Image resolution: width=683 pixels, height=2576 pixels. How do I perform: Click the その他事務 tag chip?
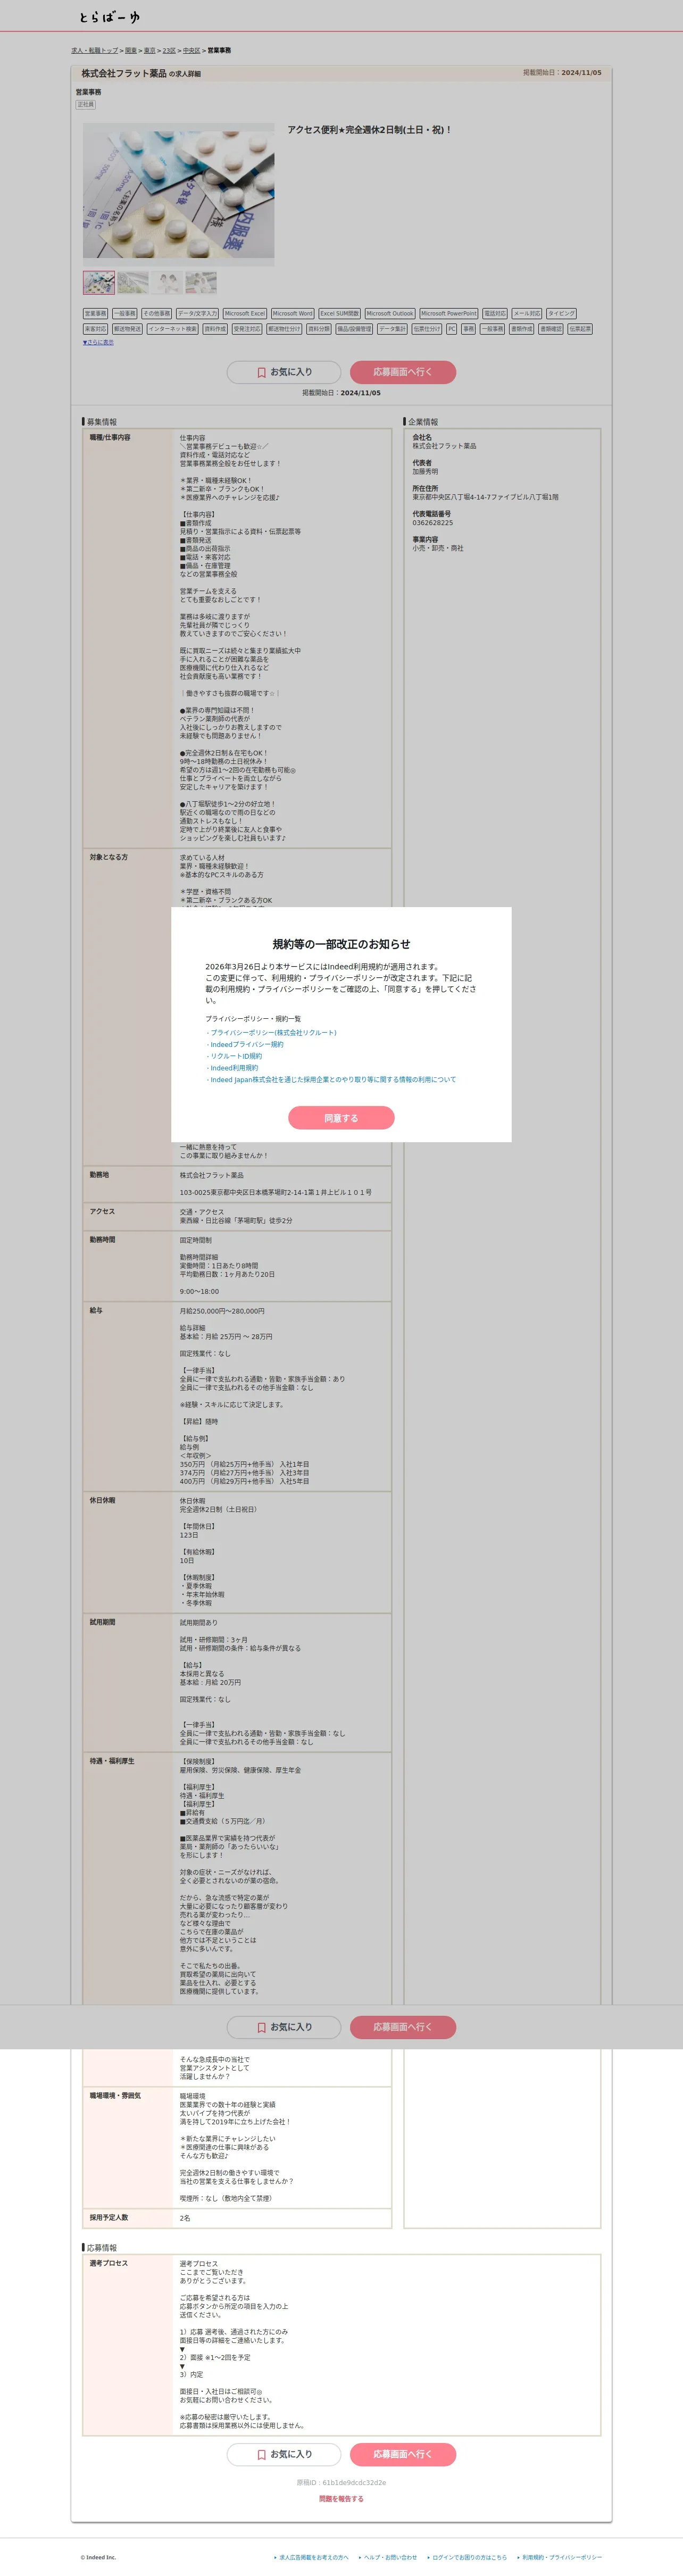[x=157, y=314]
